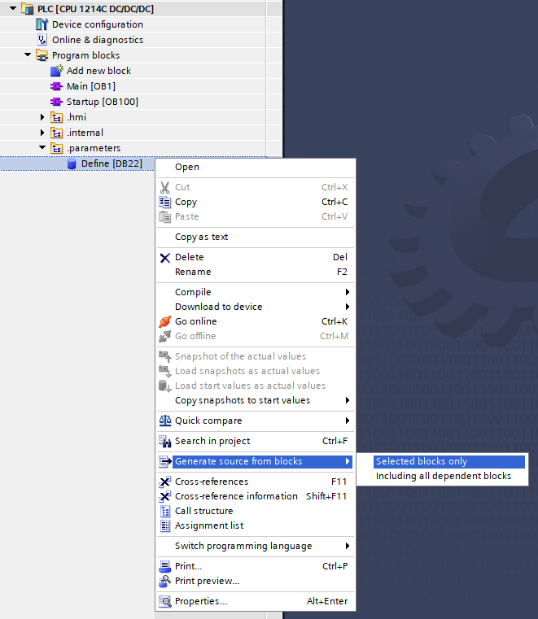Click the Define [DB22] data block icon

72,163
